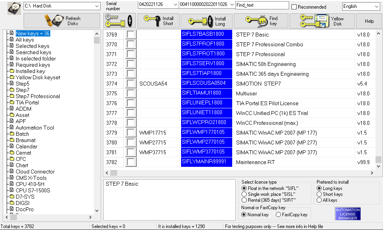Open Yellow Disk keyset folder
This screenshot has height=230, width=383.
point(38,77)
